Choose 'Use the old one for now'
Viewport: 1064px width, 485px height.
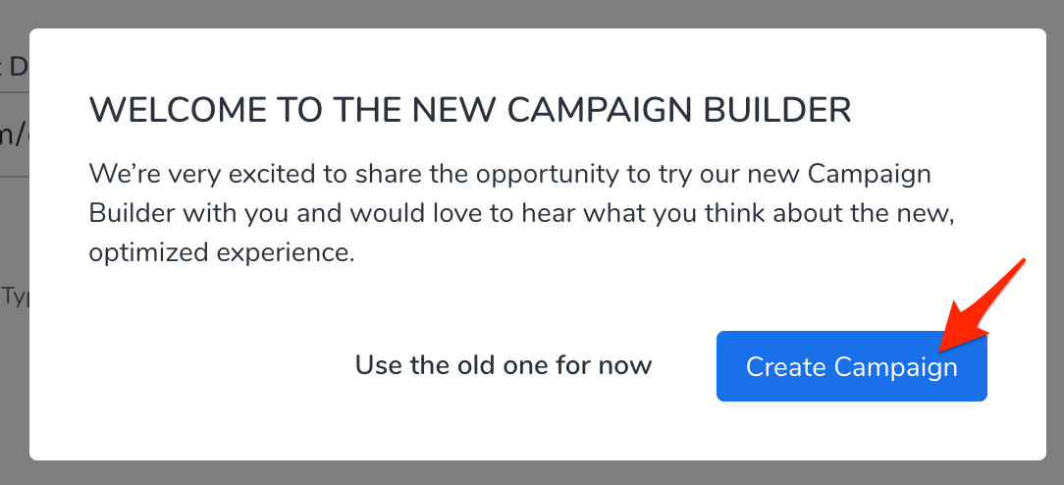[x=503, y=366]
